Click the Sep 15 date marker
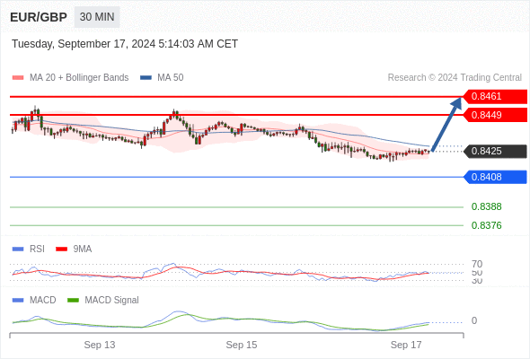This screenshot has height=359, width=530. pyautogui.click(x=242, y=345)
